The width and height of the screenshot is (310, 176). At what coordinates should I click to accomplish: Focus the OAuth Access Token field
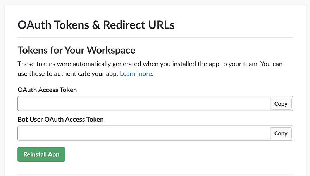coord(145,103)
